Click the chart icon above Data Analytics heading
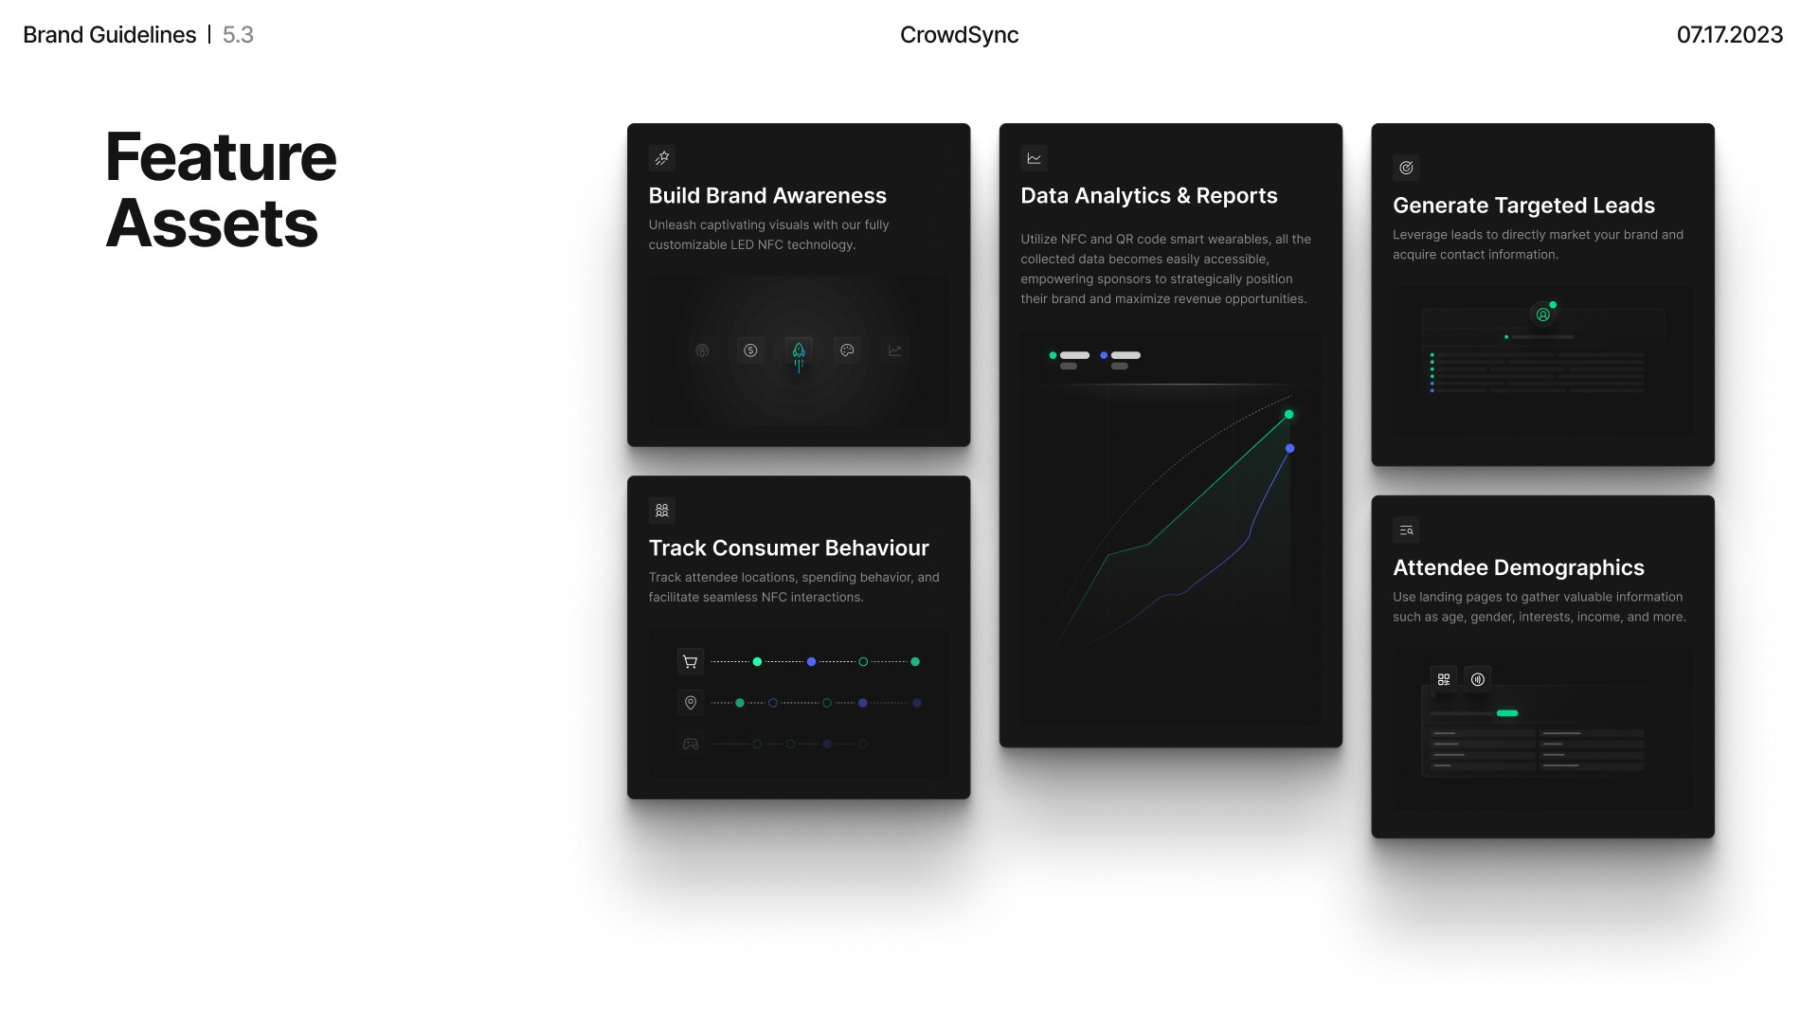 (1035, 158)
